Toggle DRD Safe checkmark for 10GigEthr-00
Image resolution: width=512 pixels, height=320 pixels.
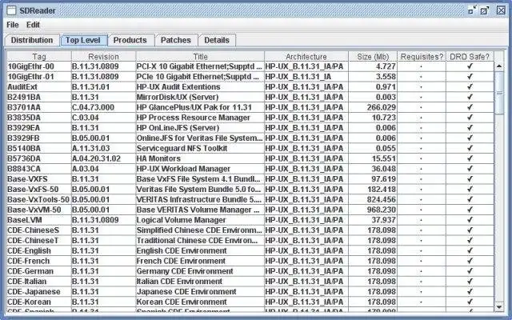click(x=470, y=66)
